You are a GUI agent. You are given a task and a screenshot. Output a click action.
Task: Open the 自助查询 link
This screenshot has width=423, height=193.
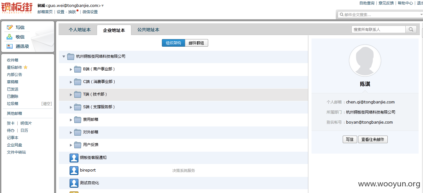[x=367, y=3]
